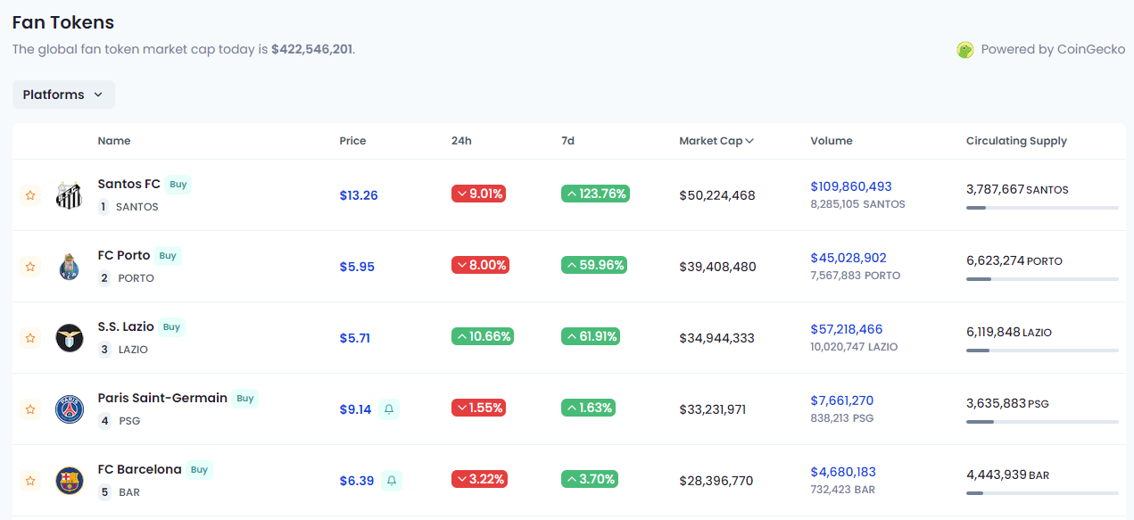Click market cap value $28,396,770

(716, 481)
